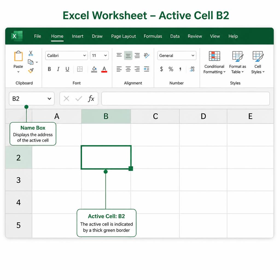The width and height of the screenshot is (280, 280).
Task: Click the Excel logo icon
Action: (17, 36)
